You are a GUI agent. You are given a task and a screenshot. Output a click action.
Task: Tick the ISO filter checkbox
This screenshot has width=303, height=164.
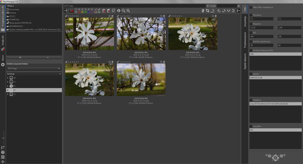(251, 33)
